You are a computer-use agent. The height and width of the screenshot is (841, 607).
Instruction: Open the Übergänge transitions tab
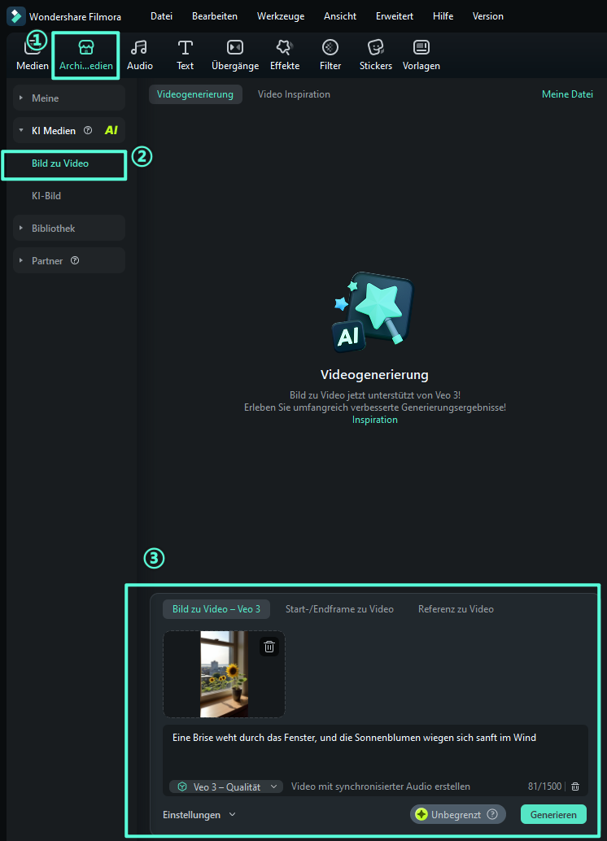235,55
